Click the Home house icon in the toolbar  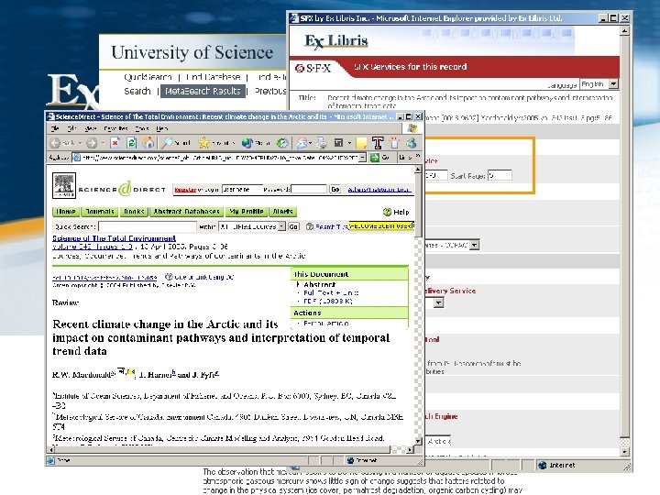tap(148, 143)
